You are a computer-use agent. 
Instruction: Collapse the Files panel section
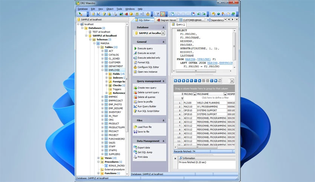click(163, 120)
